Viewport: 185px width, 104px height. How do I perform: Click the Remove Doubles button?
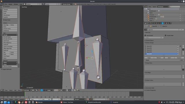click(10, 66)
